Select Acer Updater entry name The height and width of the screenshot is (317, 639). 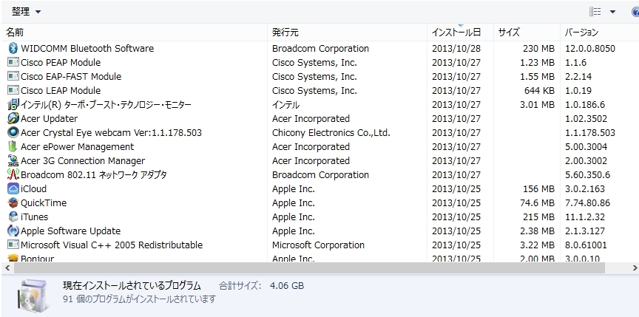50,118
